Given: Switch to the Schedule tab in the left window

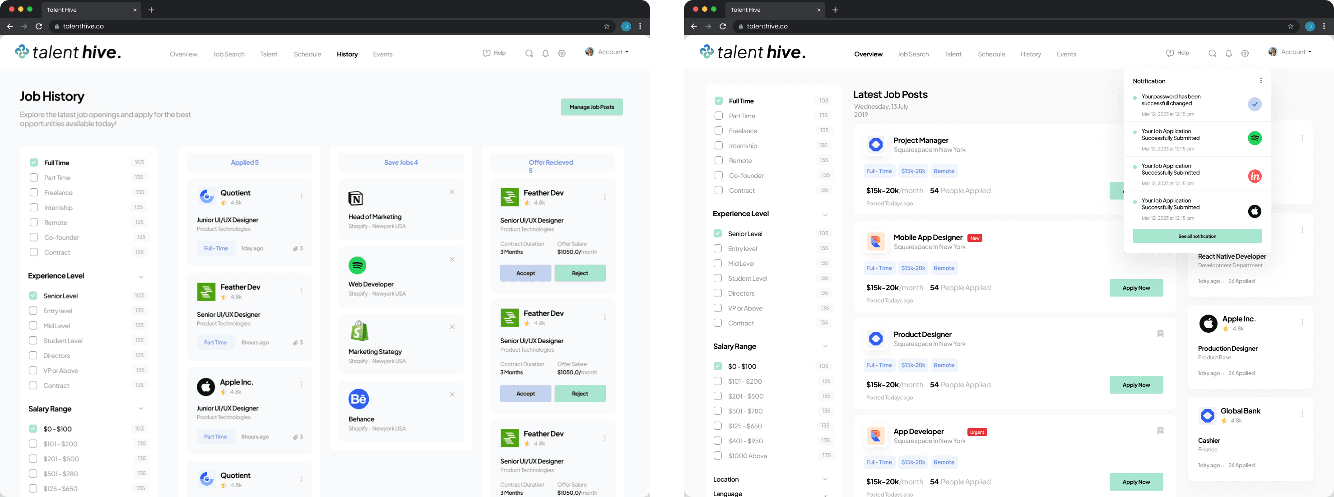Looking at the screenshot, I should click(x=307, y=54).
